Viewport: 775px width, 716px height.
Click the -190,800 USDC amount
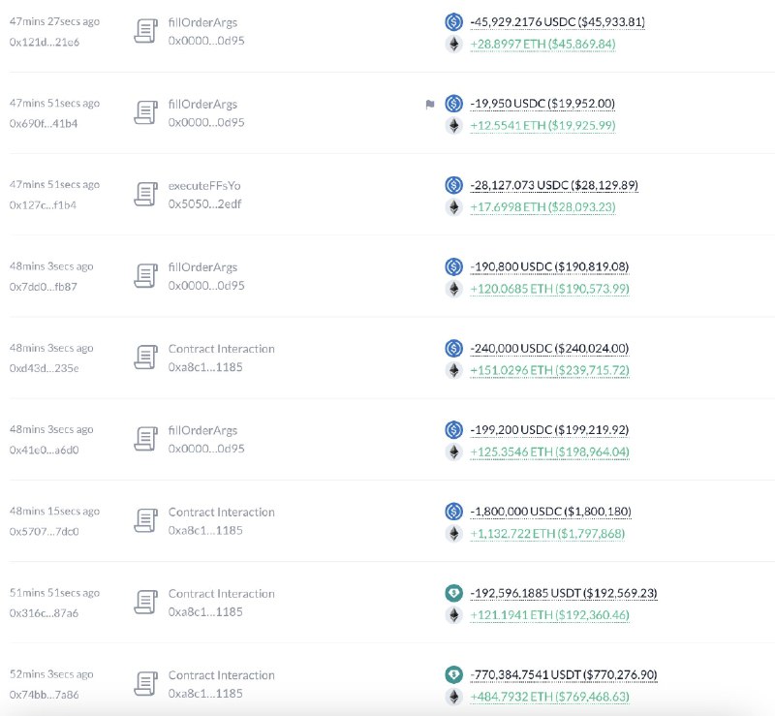click(x=549, y=267)
